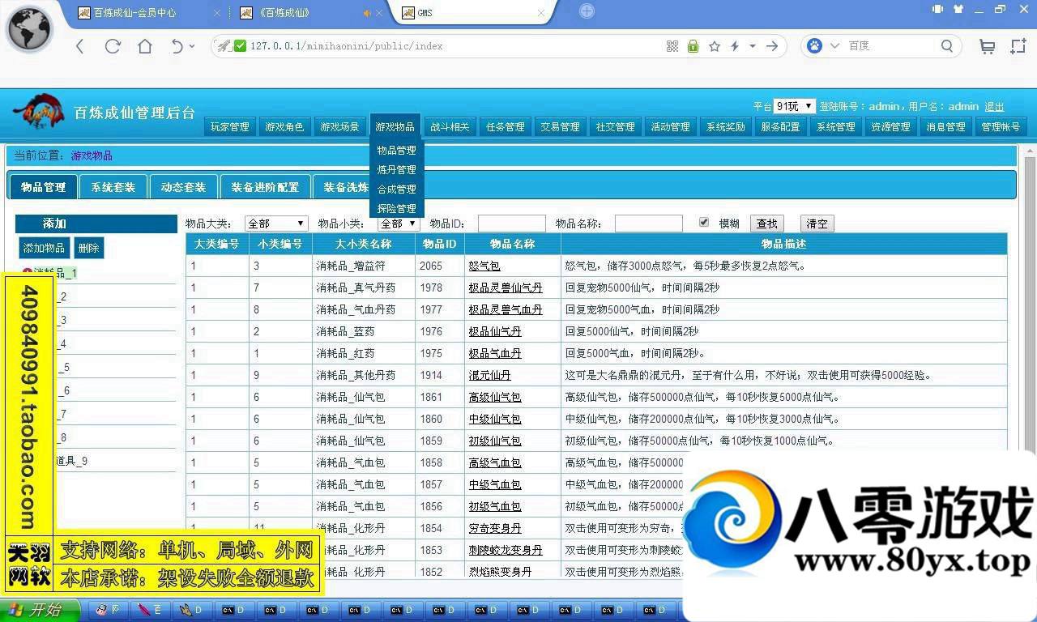Open the 系统套装 tab
The height and width of the screenshot is (622, 1037).
click(x=113, y=187)
